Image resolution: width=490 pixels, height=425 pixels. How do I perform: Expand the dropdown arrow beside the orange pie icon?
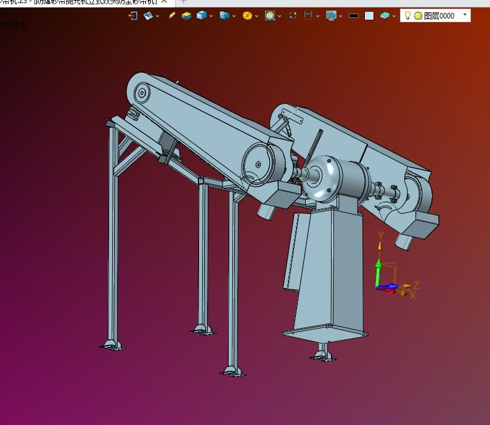click(x=257, y=17)
